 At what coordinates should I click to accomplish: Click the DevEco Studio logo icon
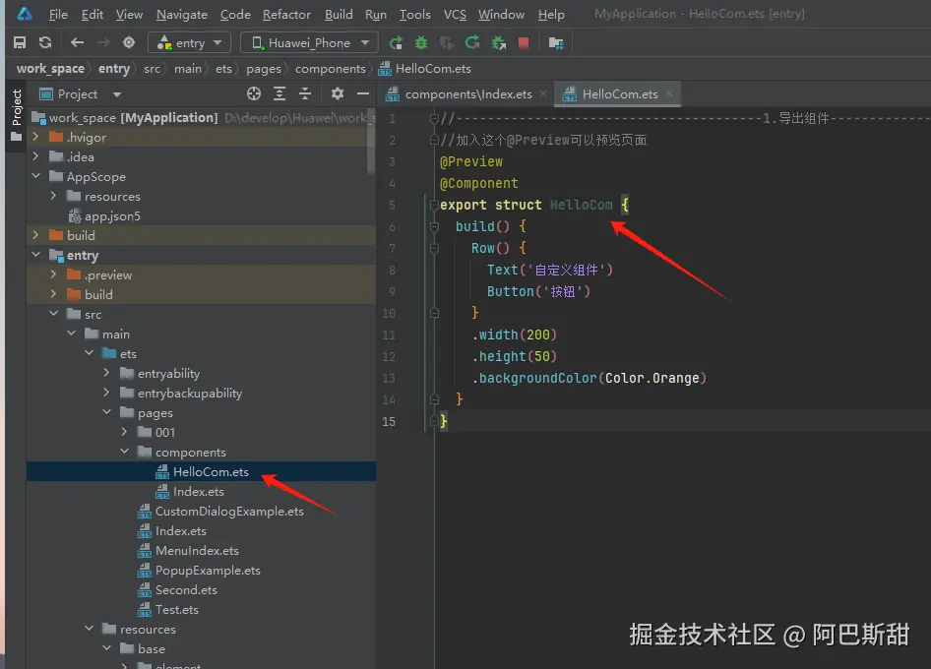click(25, 14)
